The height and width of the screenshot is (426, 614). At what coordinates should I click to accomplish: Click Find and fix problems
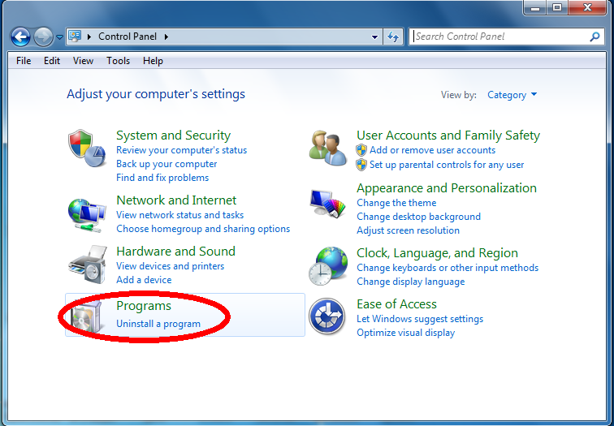162,178
